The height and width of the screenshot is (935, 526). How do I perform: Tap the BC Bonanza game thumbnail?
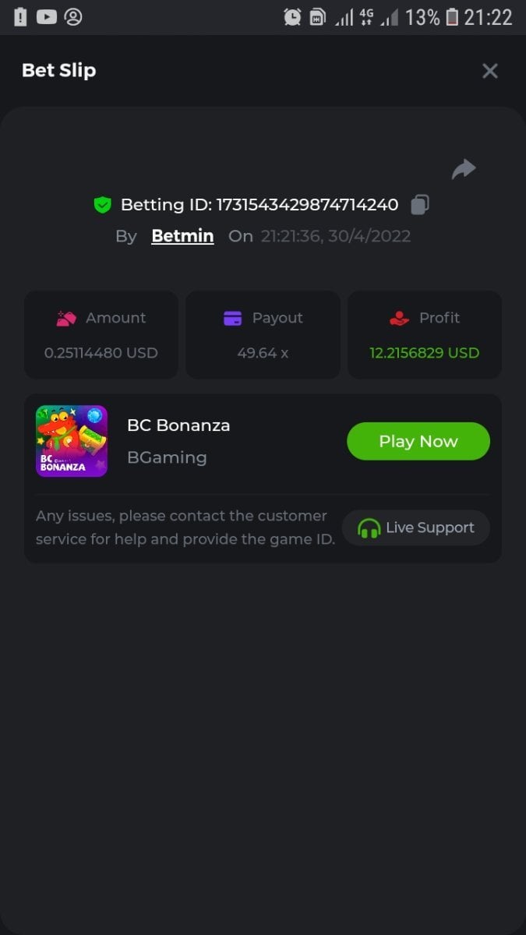[x=72, y=441]
